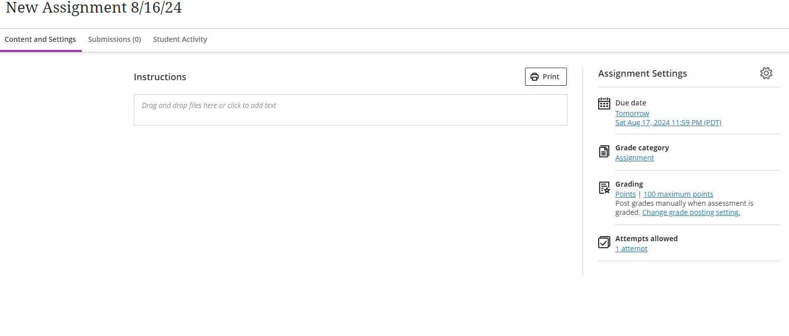This screenshot has height=336, width=789.
Task: Edit the 100 maximum points value
Action: 678,194
